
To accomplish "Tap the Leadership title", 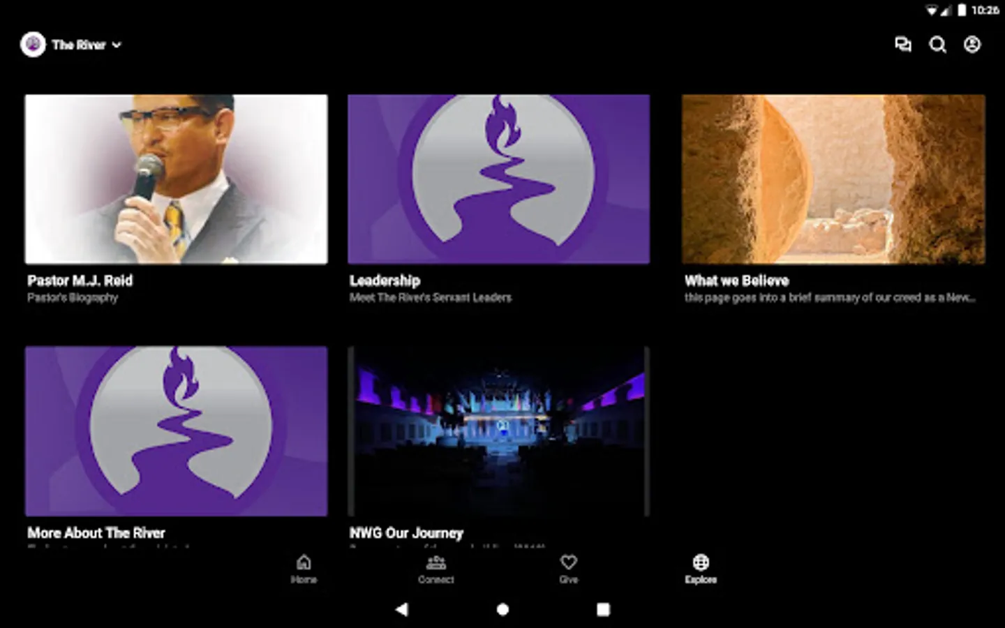I will click(x=385, y=281).
